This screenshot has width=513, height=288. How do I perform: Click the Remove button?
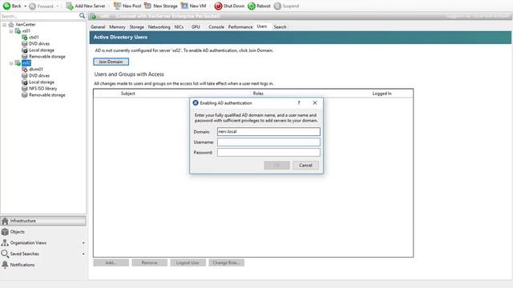pyautogui.click(x=150, y=262)
